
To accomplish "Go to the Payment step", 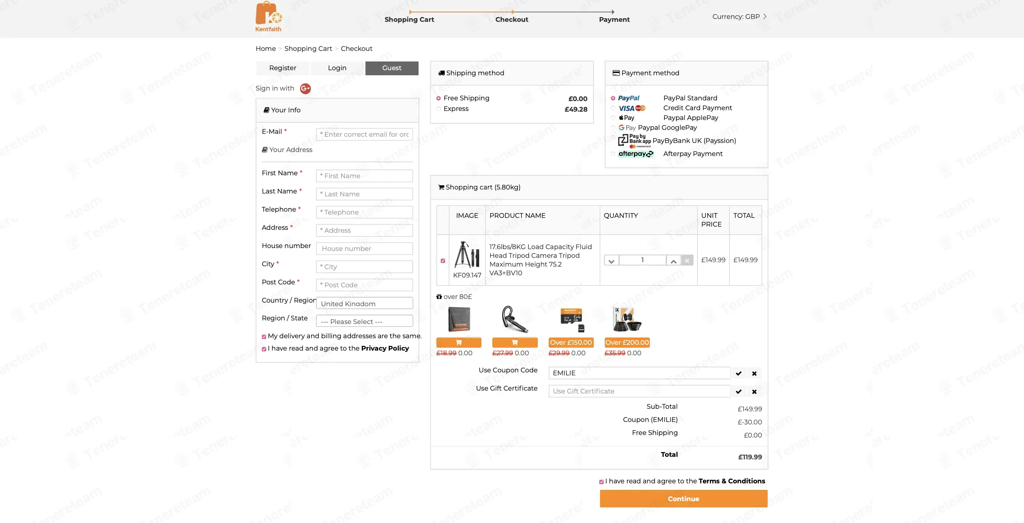I will point(614,20).
